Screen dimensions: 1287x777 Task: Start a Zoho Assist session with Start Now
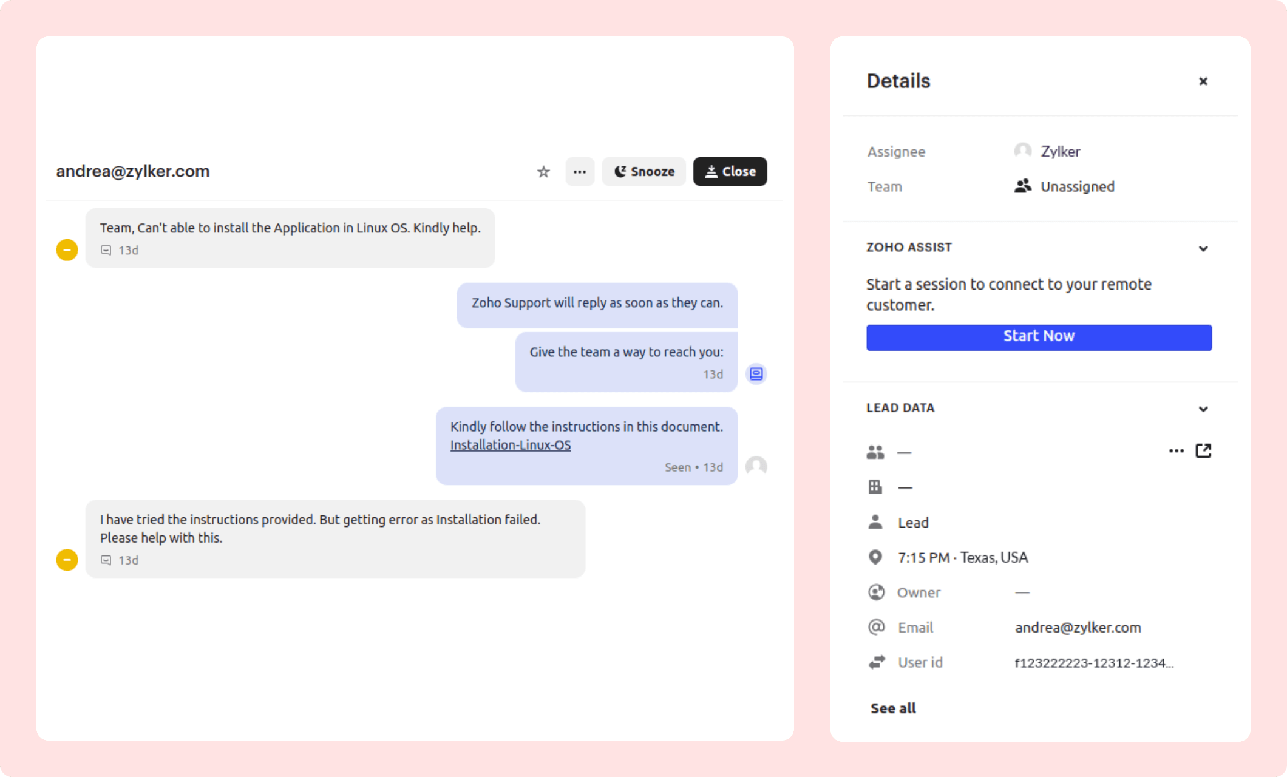[x=1039, y=337]
